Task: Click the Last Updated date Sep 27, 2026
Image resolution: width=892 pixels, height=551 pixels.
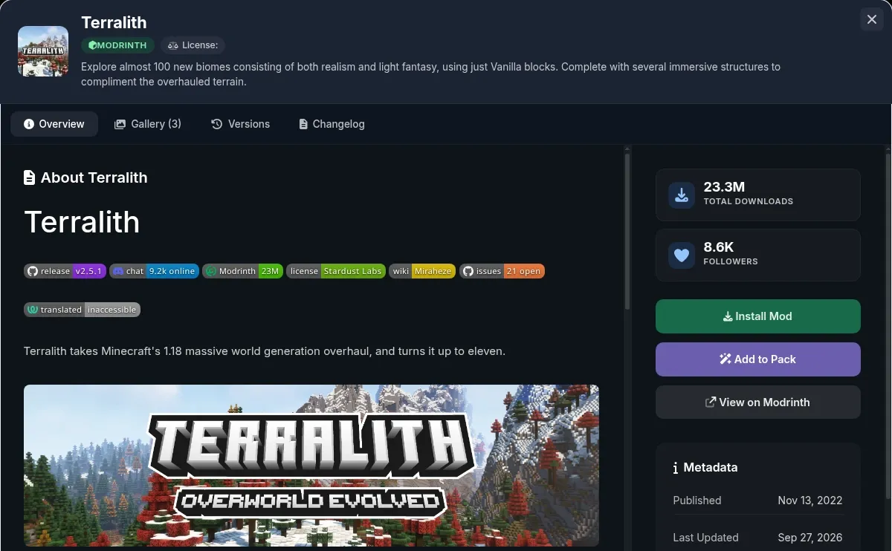Action: click(810, 538)
